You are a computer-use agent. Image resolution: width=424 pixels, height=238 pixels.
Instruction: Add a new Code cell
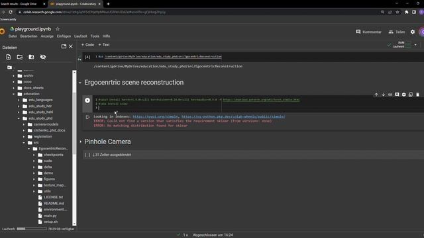87,45
